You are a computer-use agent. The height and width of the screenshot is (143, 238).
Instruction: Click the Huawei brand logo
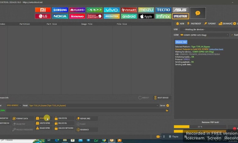[x=77, y=10]
